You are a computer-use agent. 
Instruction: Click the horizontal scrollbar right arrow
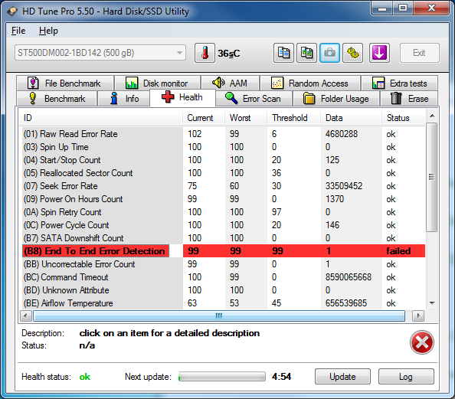pos(418,316)
